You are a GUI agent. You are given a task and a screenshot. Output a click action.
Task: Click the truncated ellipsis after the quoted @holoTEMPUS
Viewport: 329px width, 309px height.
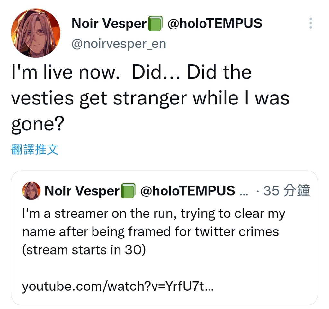244,192
